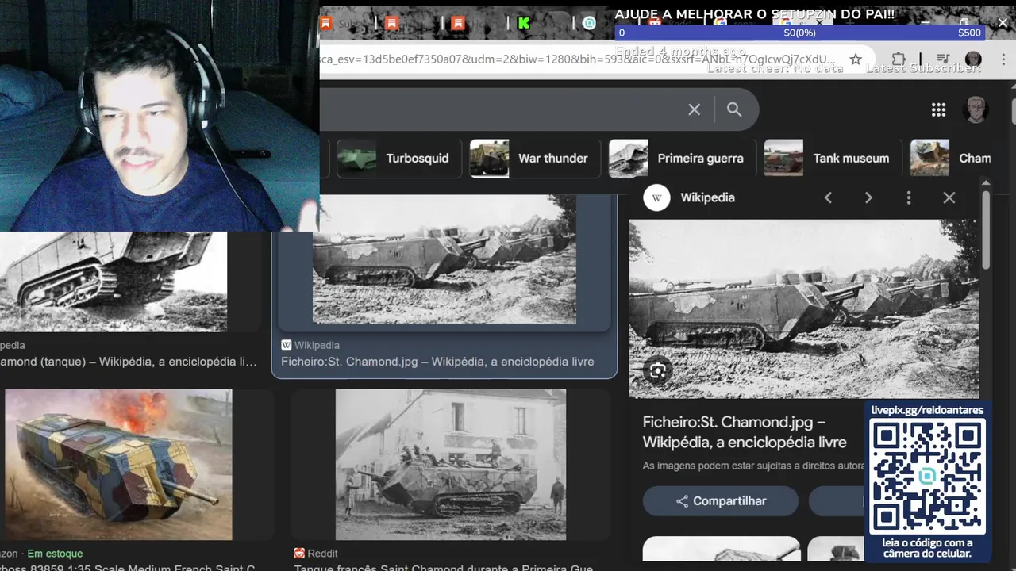Open the Ficheiro:St. Chamond.jpg title link in panel

pos(745,432)
